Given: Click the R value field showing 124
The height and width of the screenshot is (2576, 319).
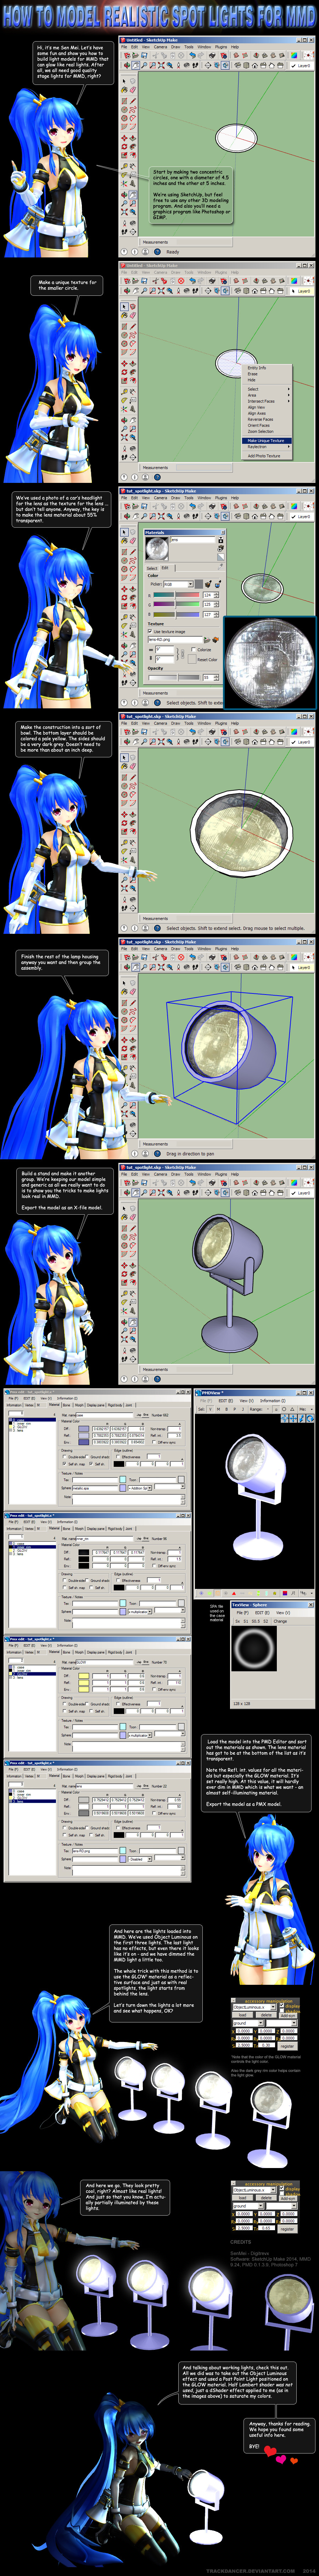Looking at the screenshot, I should coord(208,595).
